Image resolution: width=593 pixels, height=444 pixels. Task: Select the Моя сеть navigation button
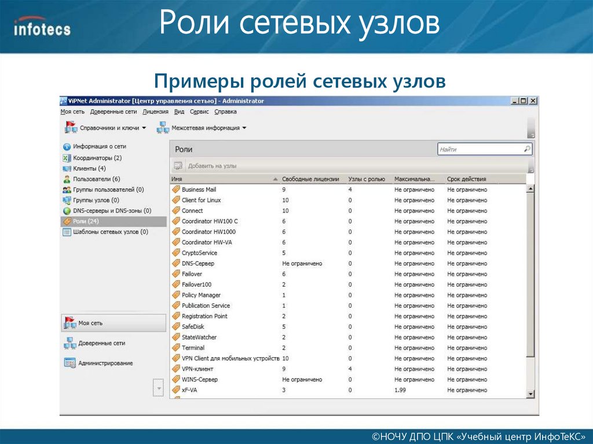tap(114, 322)
